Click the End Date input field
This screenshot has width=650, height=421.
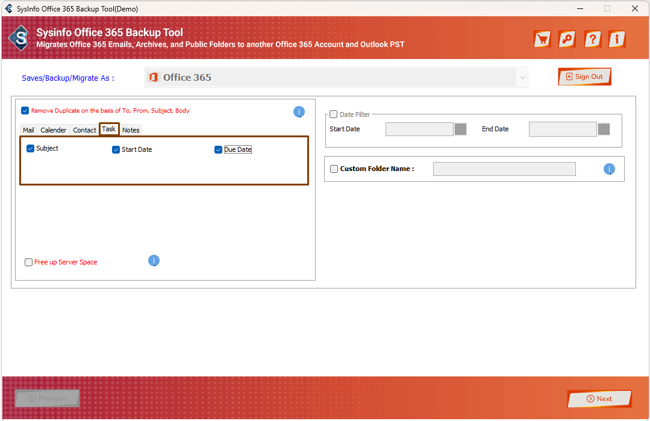(563, 129)
